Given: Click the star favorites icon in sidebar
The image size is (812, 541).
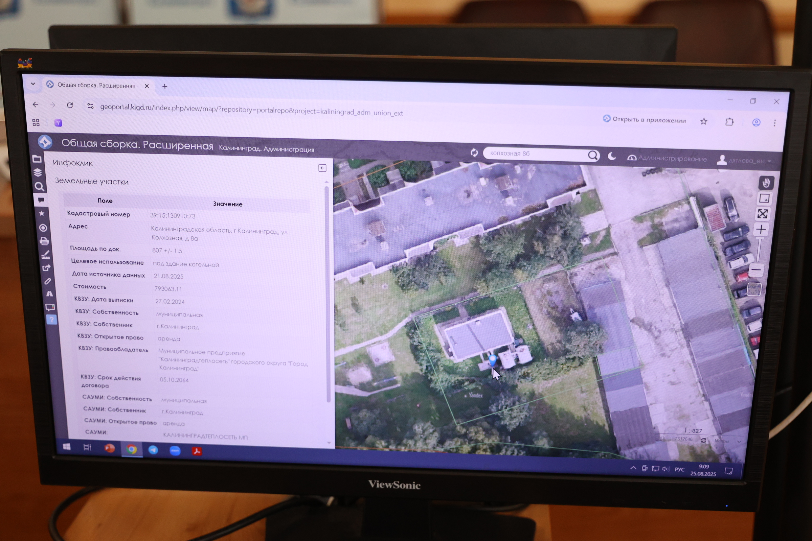Looking at the screenshot, I should pos(42,214).
